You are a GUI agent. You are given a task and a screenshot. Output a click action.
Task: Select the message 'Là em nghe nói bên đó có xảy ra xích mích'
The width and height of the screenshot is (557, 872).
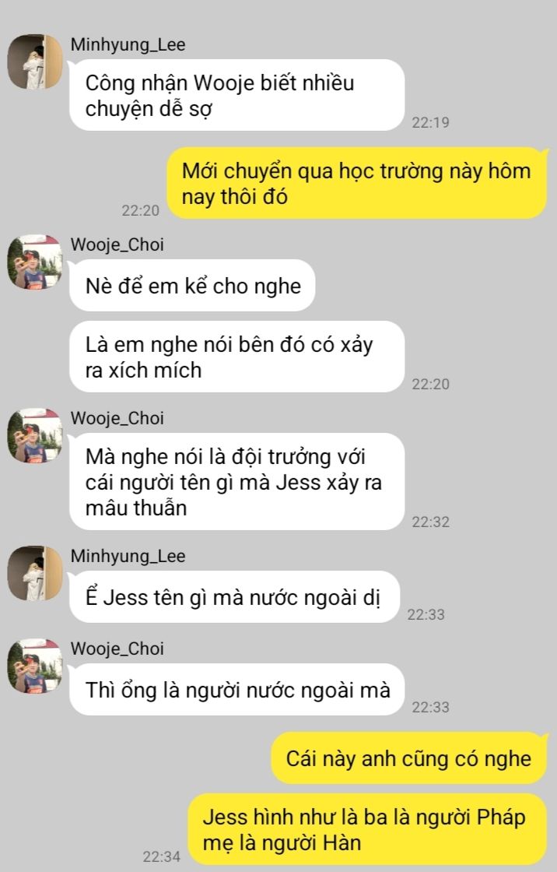(236, 357)
